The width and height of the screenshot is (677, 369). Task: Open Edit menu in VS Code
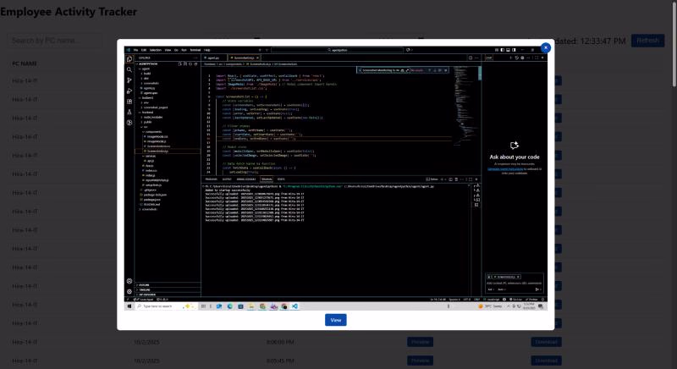144,50
